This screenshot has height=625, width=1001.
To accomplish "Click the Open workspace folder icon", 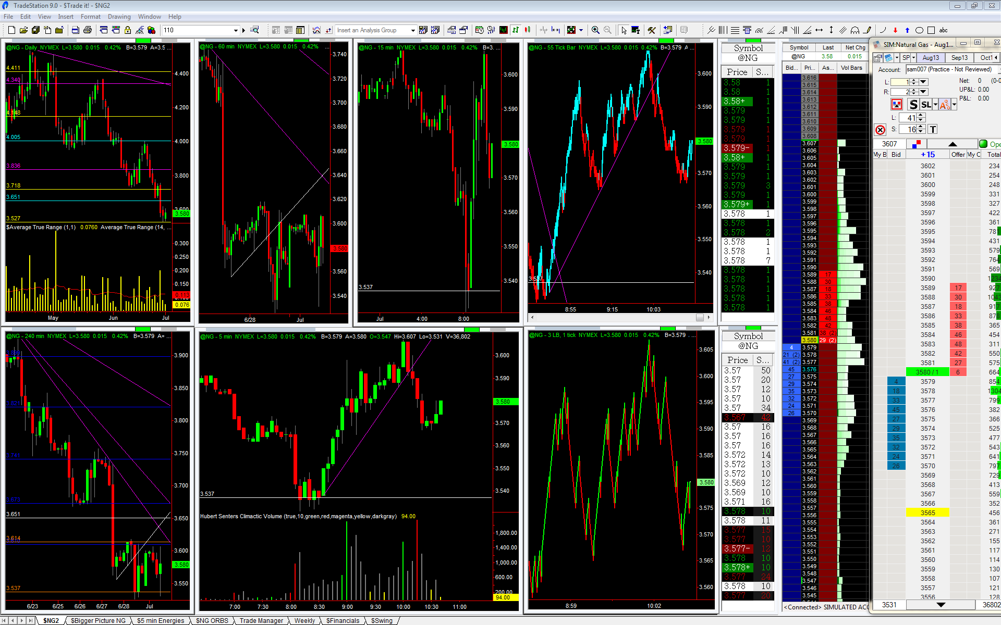I will (23, 30).
